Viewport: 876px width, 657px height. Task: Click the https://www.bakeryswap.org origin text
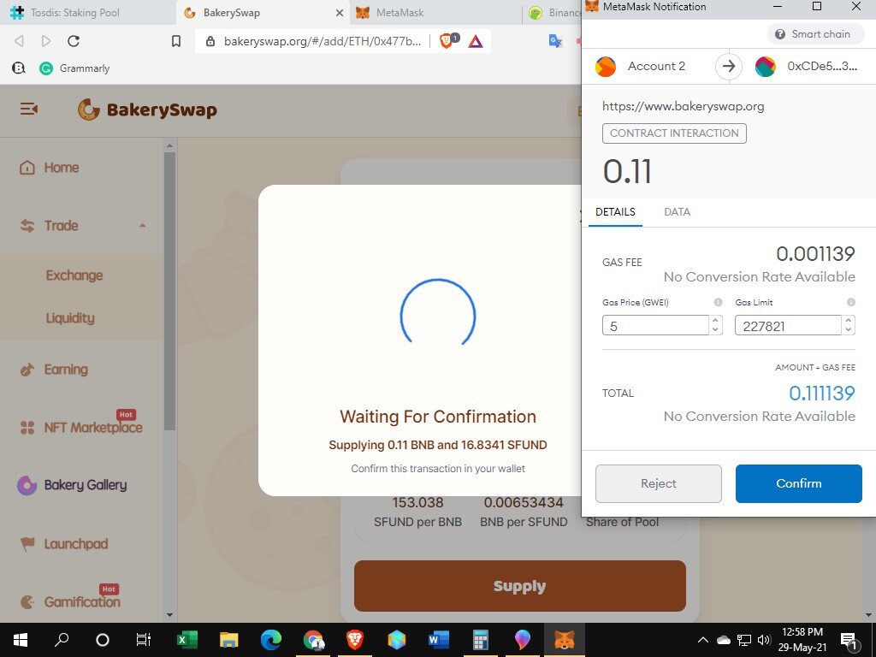[x=683, y=106]
